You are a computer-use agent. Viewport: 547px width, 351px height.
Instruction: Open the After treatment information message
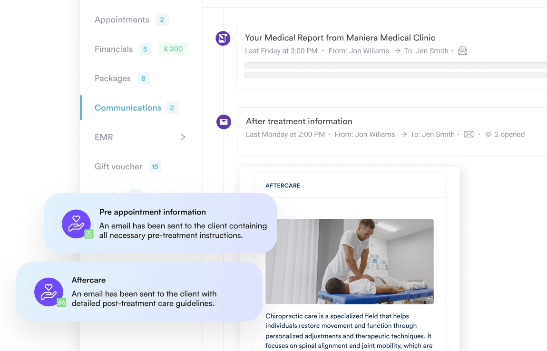299,121
